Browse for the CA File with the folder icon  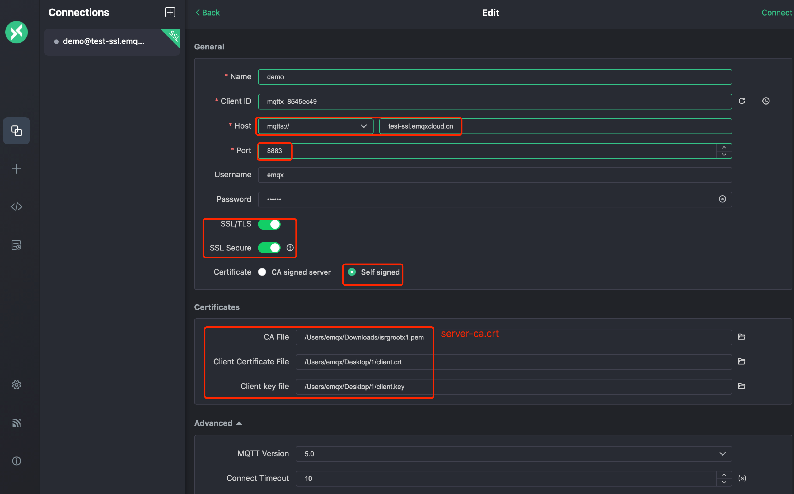(x=742, y=337)
